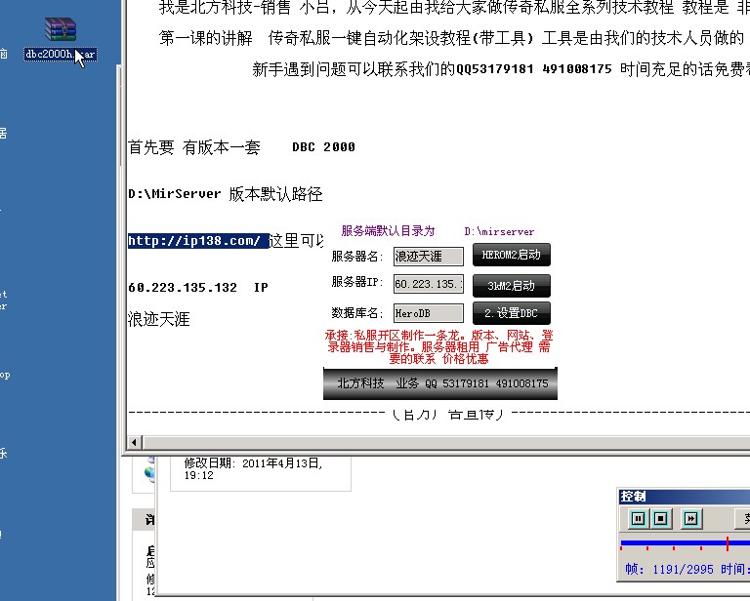
Task: Click the 2.设置DBC button
Action: point(511,313)
